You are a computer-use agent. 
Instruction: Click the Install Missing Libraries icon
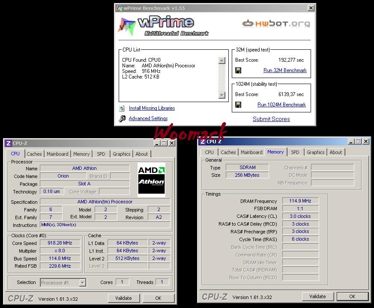pos(122,108)
